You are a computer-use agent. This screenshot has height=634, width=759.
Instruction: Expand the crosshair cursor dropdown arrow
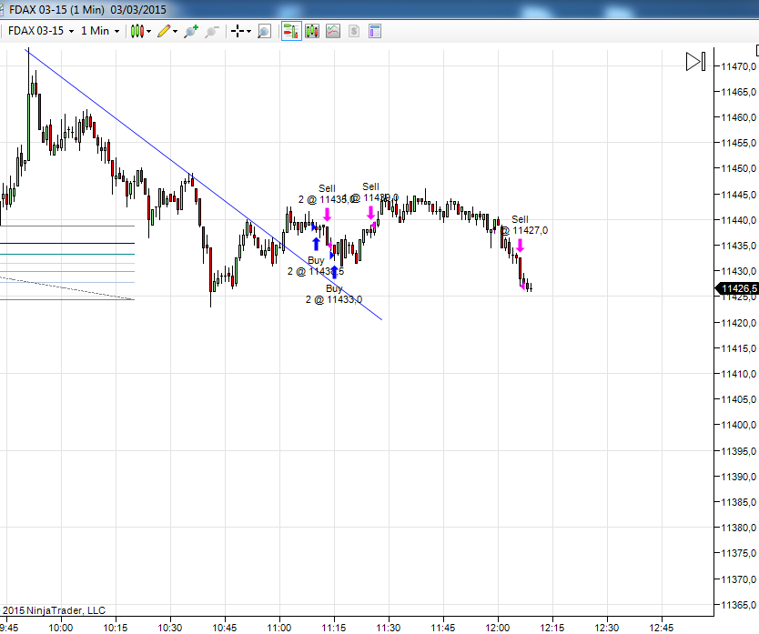tap(248, 32)
